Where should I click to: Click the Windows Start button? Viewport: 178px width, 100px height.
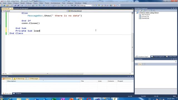click(x=2, y=99)
